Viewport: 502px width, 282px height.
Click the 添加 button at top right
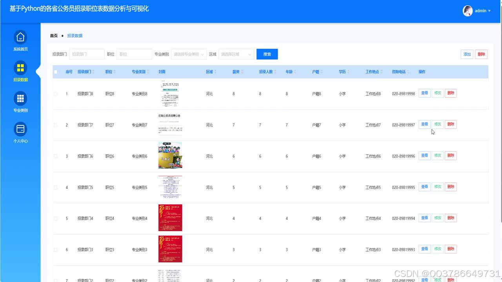pos(467,54)
